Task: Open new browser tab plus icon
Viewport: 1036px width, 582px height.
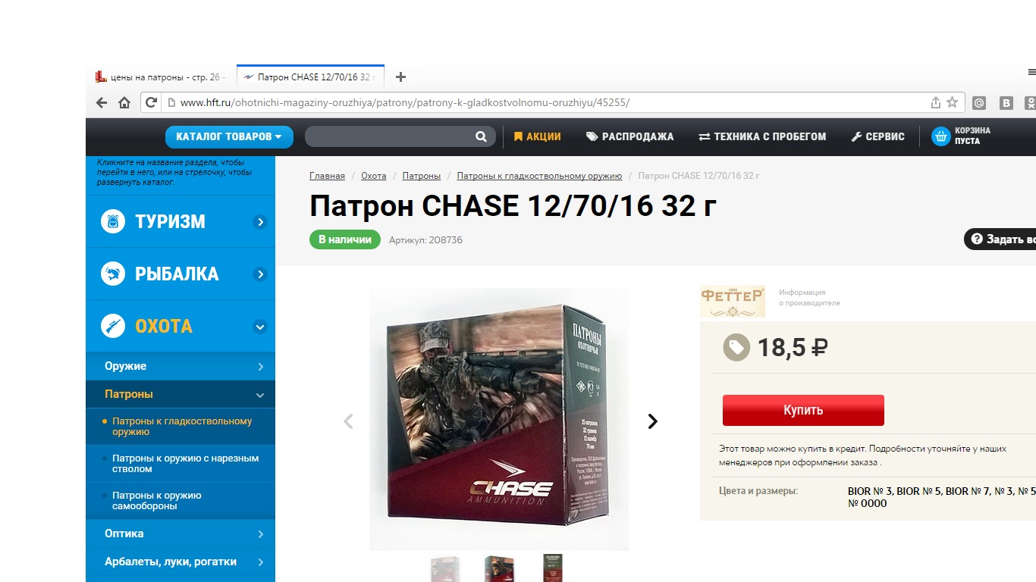Action: 401,77
